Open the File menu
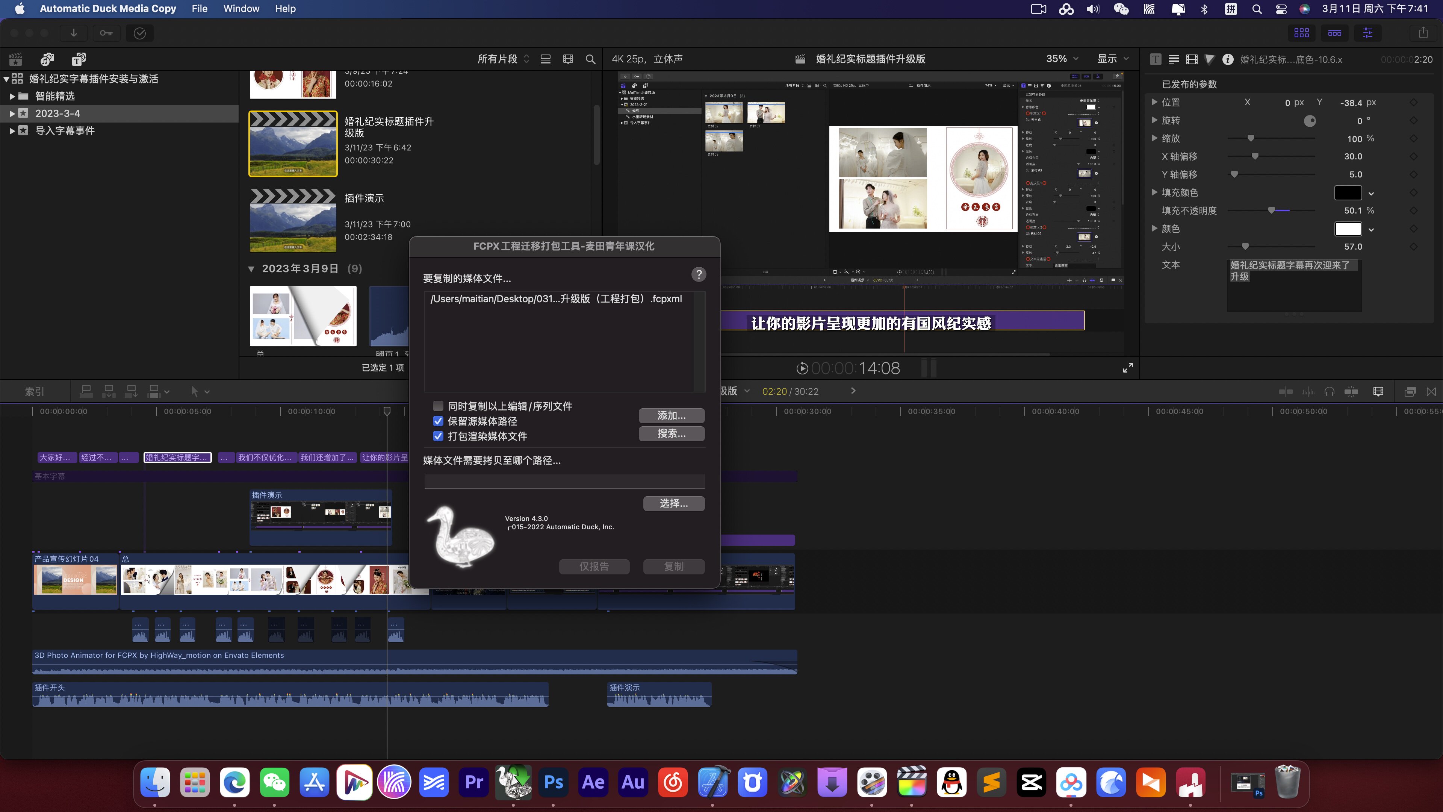 (200, 8)
